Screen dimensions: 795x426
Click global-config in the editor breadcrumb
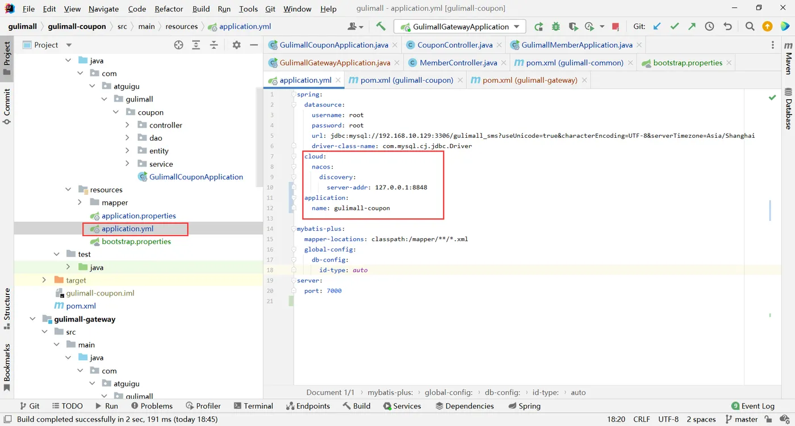(449, 393)
